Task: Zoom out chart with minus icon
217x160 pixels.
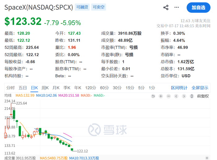Action: pyautogui.click(x=169, y=96)
